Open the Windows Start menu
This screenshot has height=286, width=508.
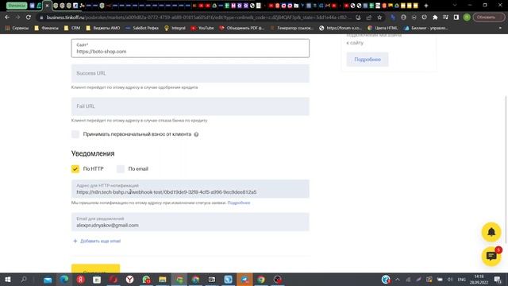pos(8,280)
